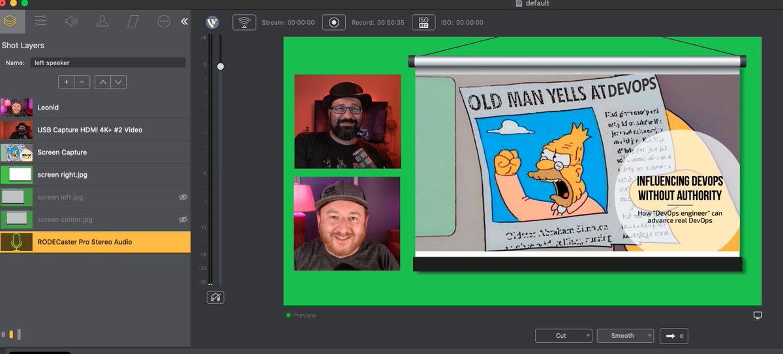Click the ISO timer 00:00:00
Viewport: 783px width, 354px height.
coord(470,22)
